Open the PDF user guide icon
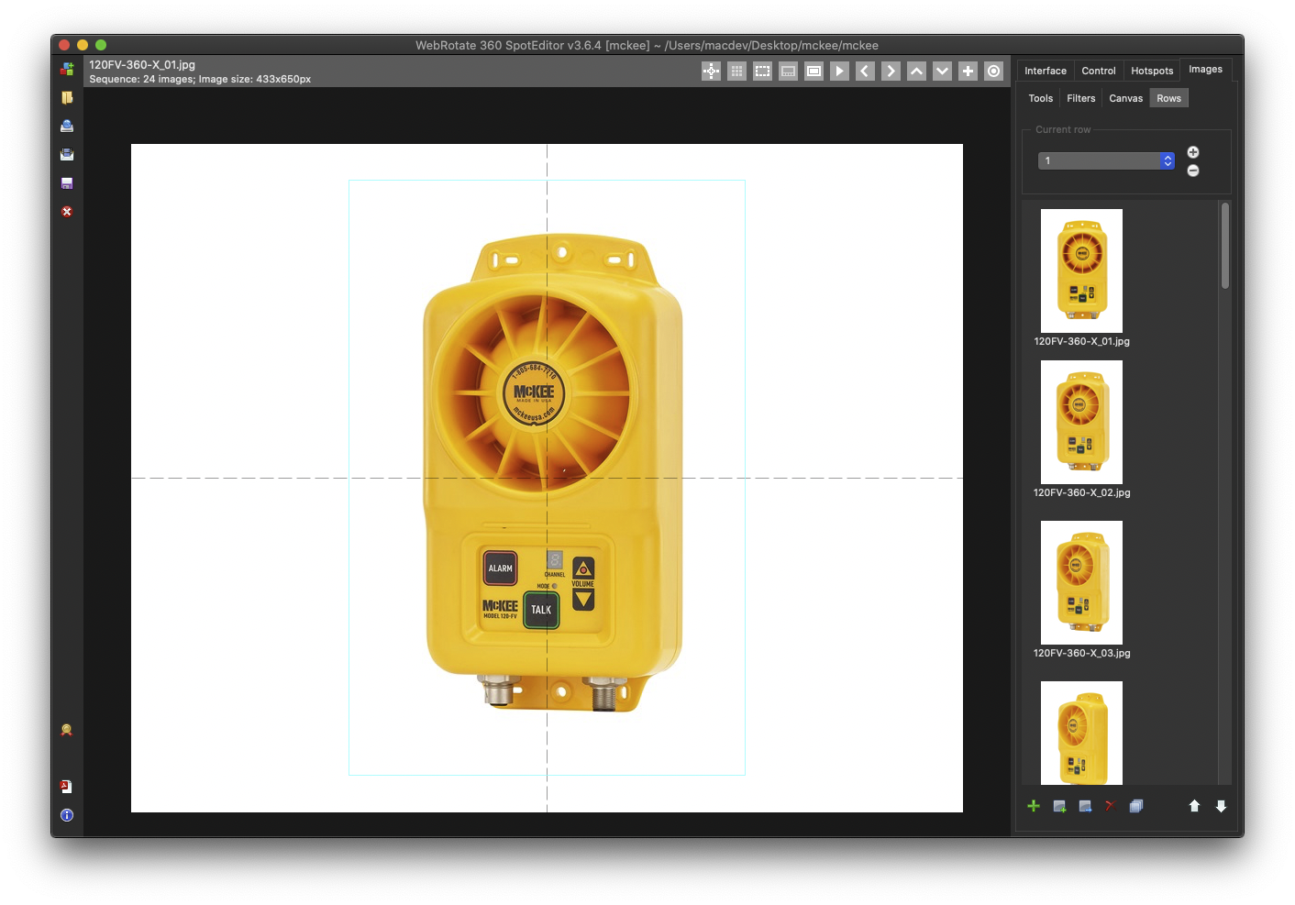 pos(67,787)
